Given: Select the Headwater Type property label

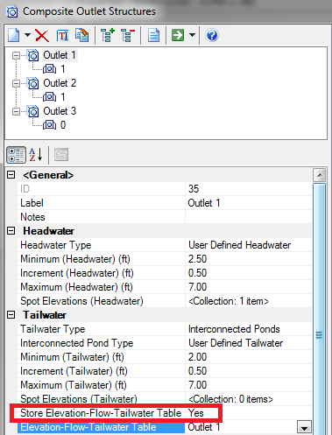Looking at the screenshot, I should click(56, 245).
